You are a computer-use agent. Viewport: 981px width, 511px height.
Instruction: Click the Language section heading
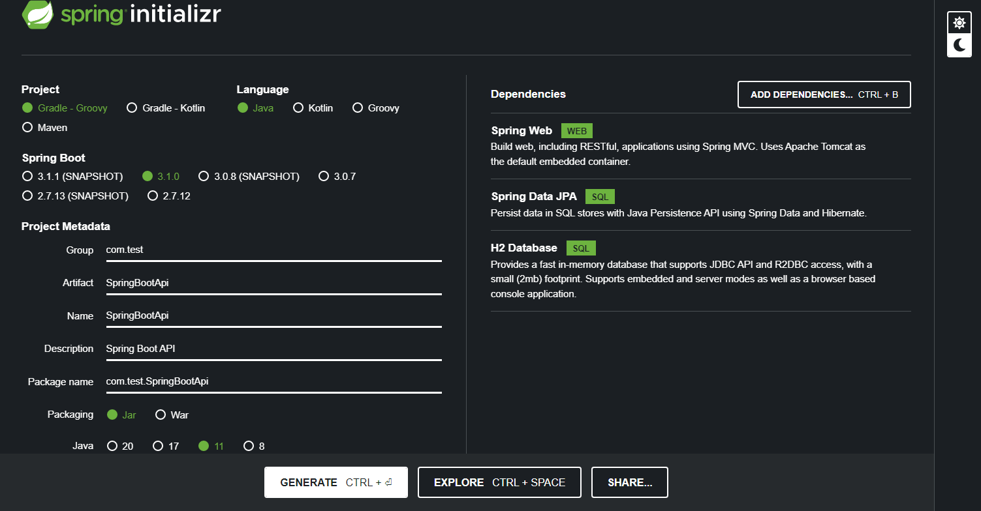tap(263, 90)
